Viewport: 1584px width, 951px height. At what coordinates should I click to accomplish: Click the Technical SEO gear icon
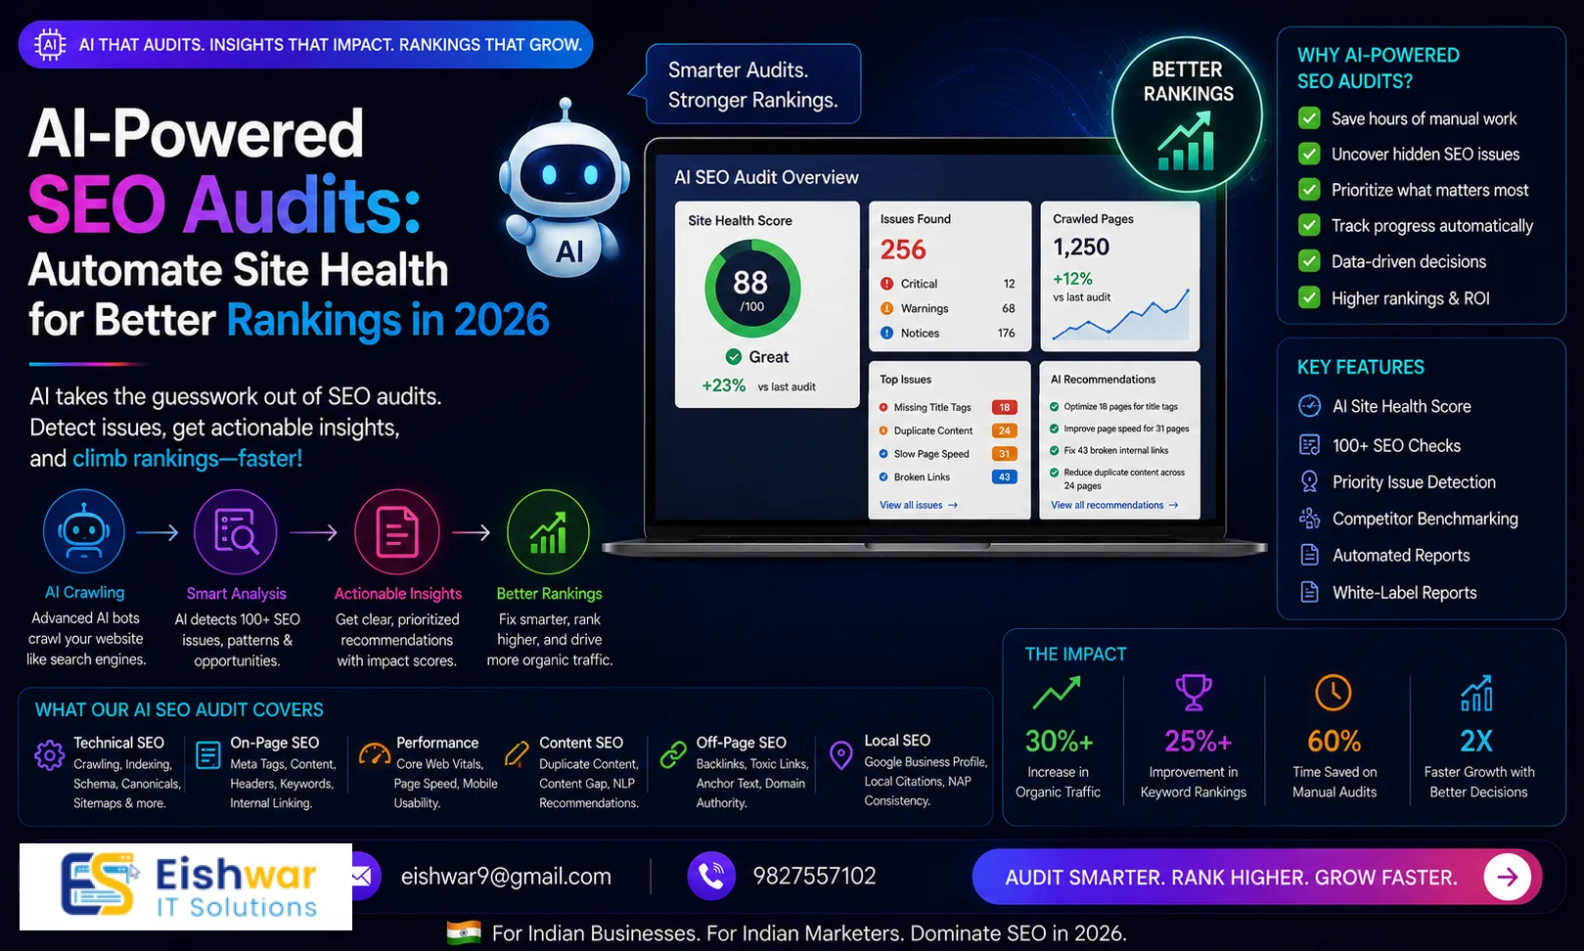(50, 755)
